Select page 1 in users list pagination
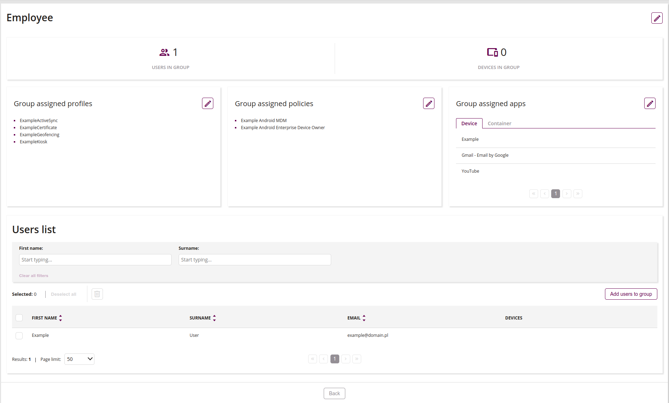 click(x=335, y=359)
